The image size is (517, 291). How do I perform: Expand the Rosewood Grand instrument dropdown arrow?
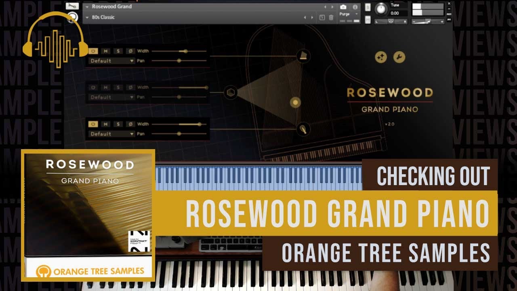[x=88, y=7]
